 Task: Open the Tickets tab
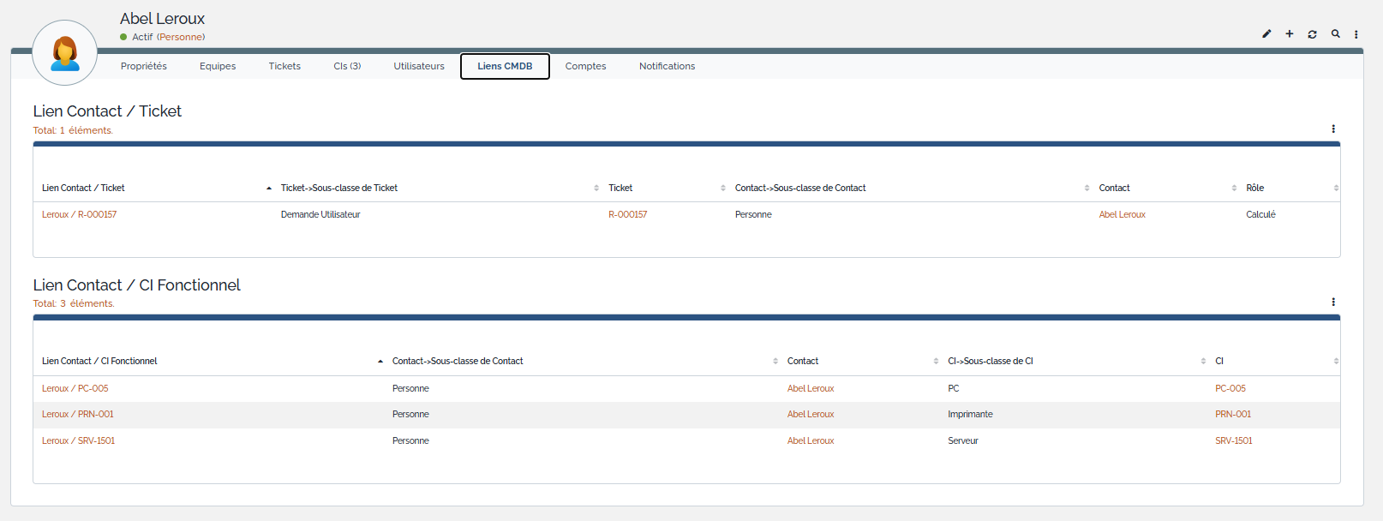pyautogui.click(x=284, y=66)
